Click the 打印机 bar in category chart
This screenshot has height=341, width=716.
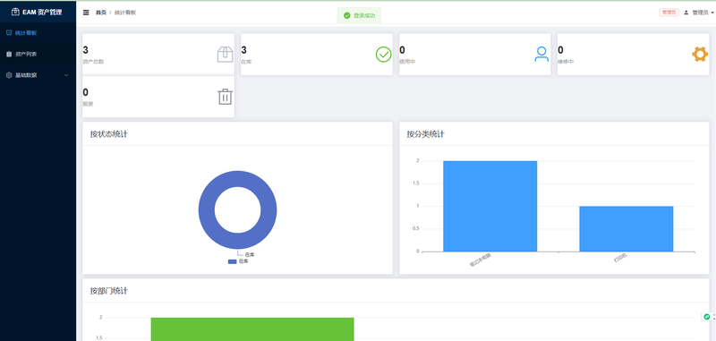[x=626, y=229]
